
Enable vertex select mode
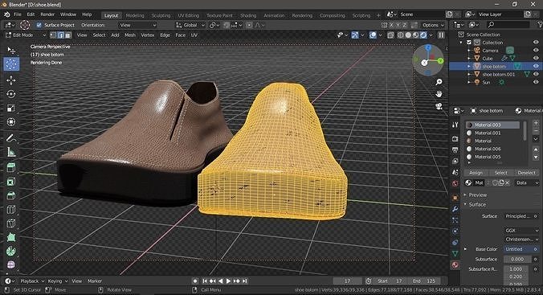tap(53, 35)
